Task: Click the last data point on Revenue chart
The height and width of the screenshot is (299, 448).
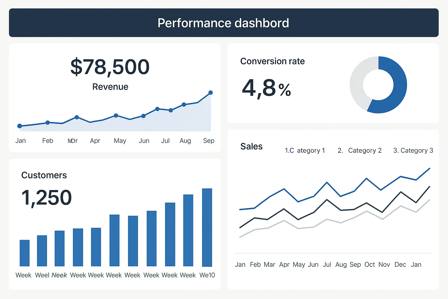Action: point(211,93)
